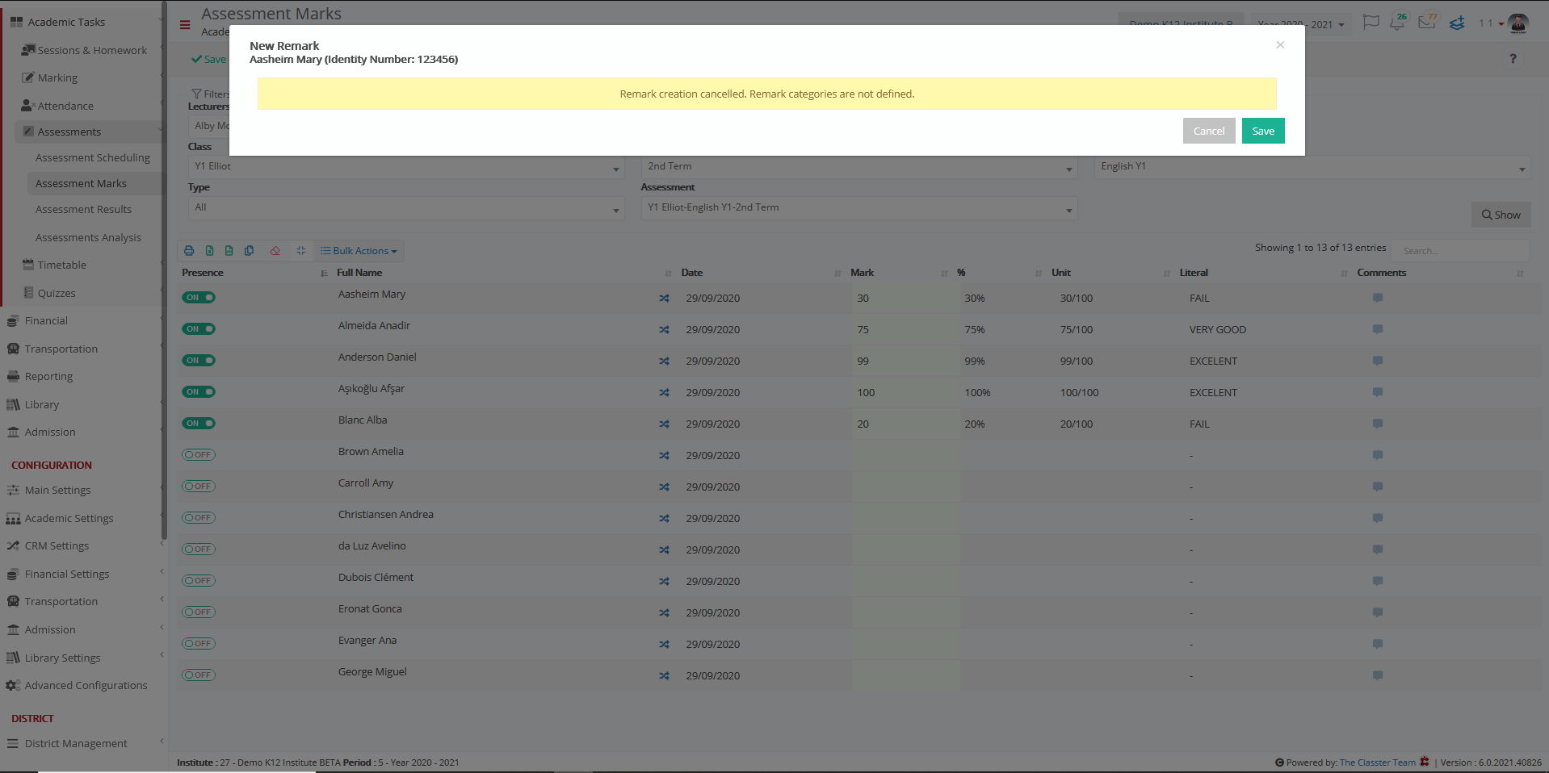The width and height of the screenshot is (1549, 773).
Task: Click the shuffle icon in Almeida Anadir's row
Action: click(x=664, y=329)
